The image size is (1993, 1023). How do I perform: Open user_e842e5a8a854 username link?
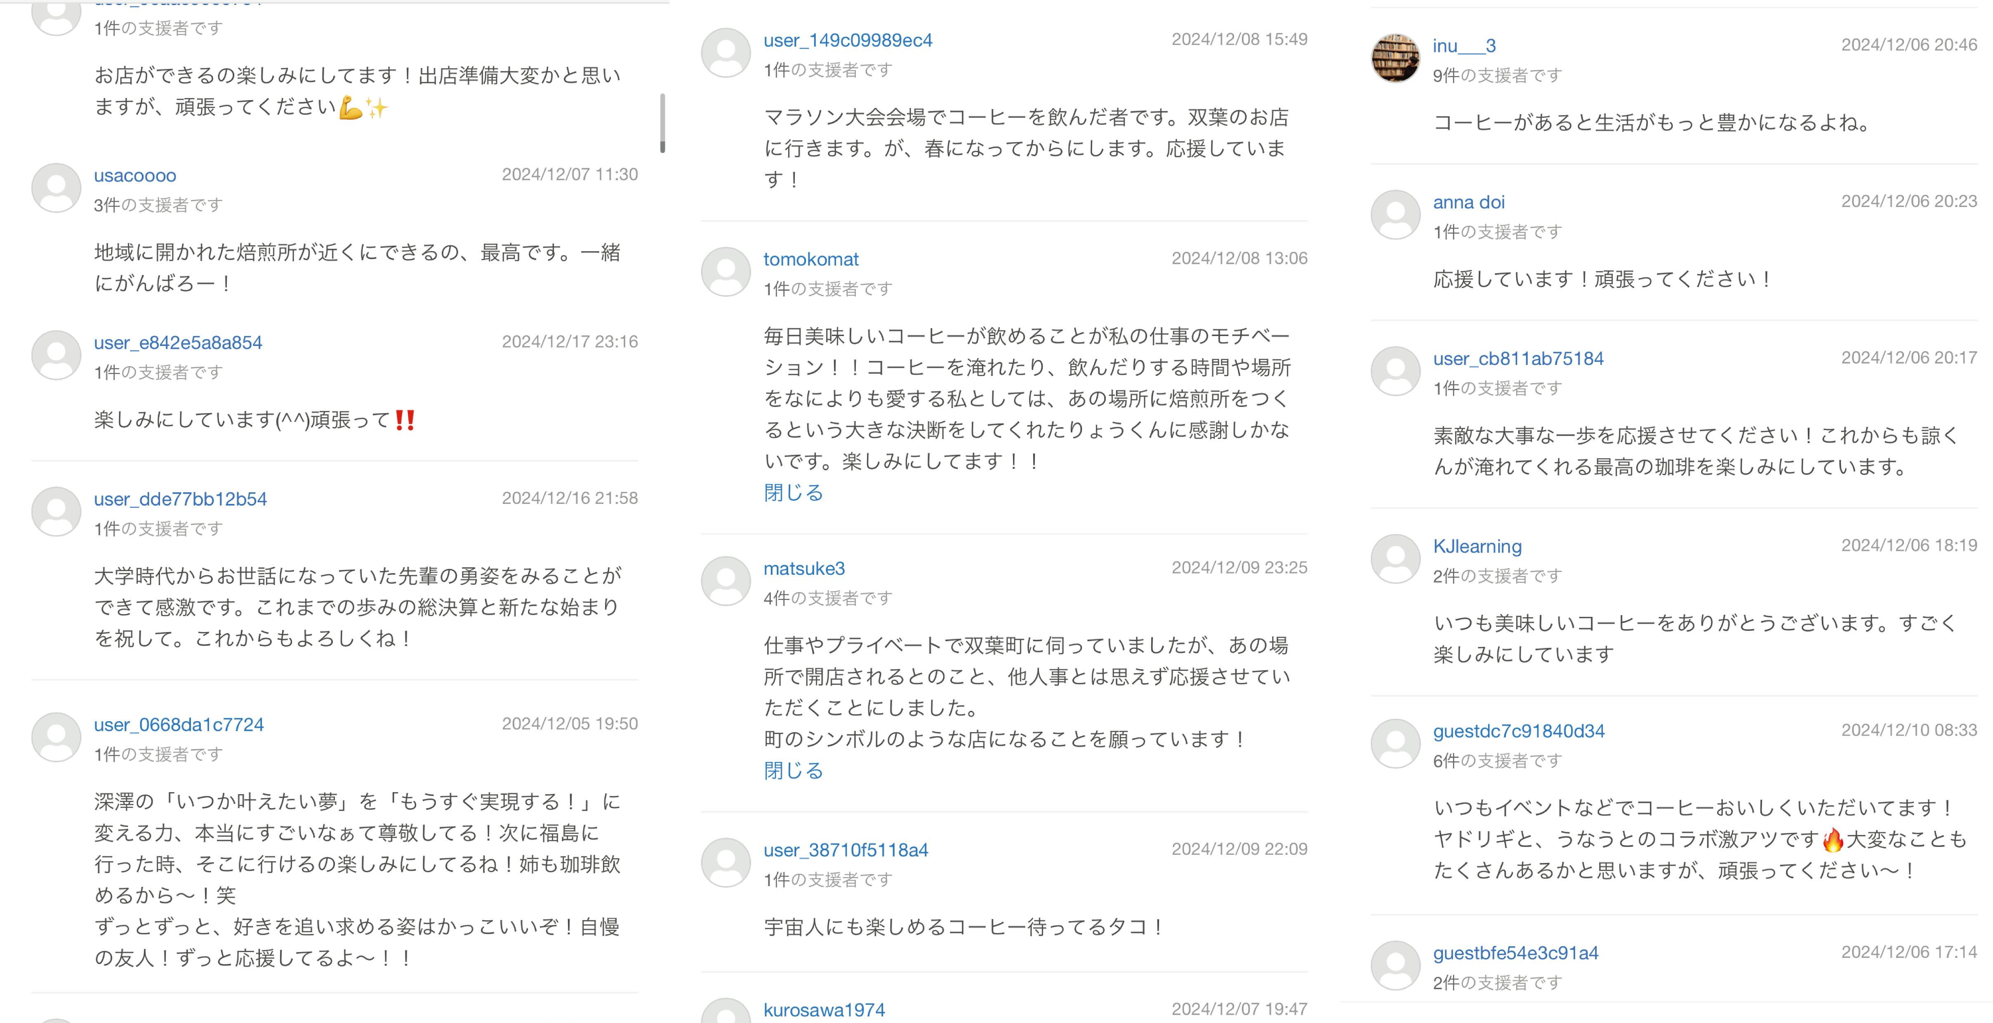(x=178, y=343)
